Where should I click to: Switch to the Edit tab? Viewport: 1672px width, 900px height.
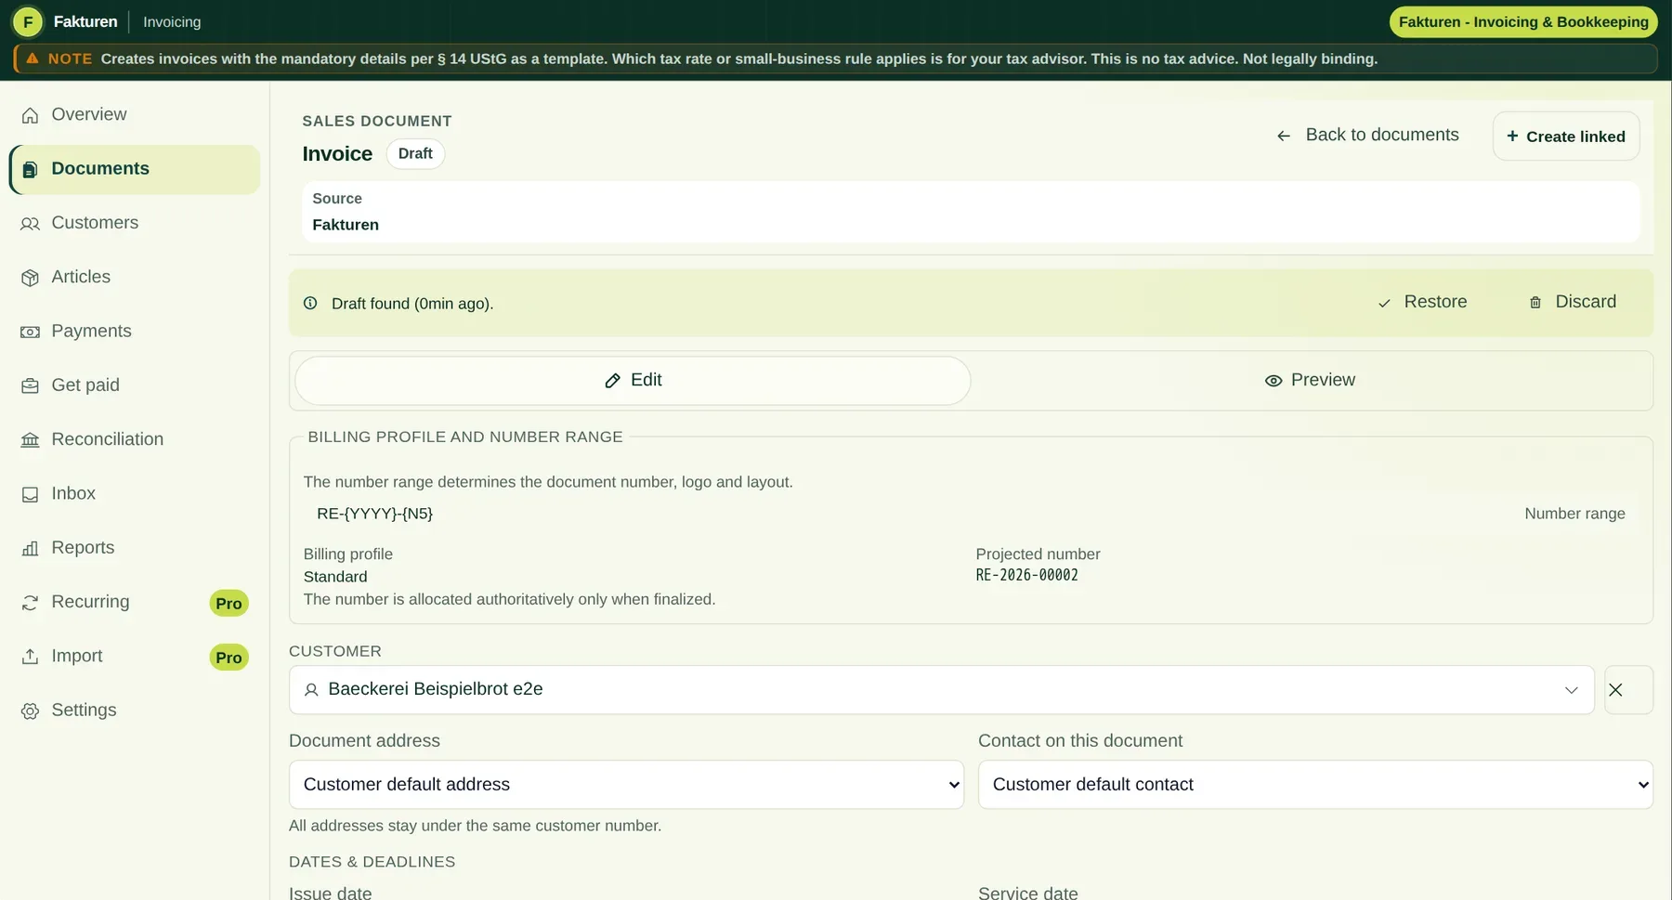(633, 380)
